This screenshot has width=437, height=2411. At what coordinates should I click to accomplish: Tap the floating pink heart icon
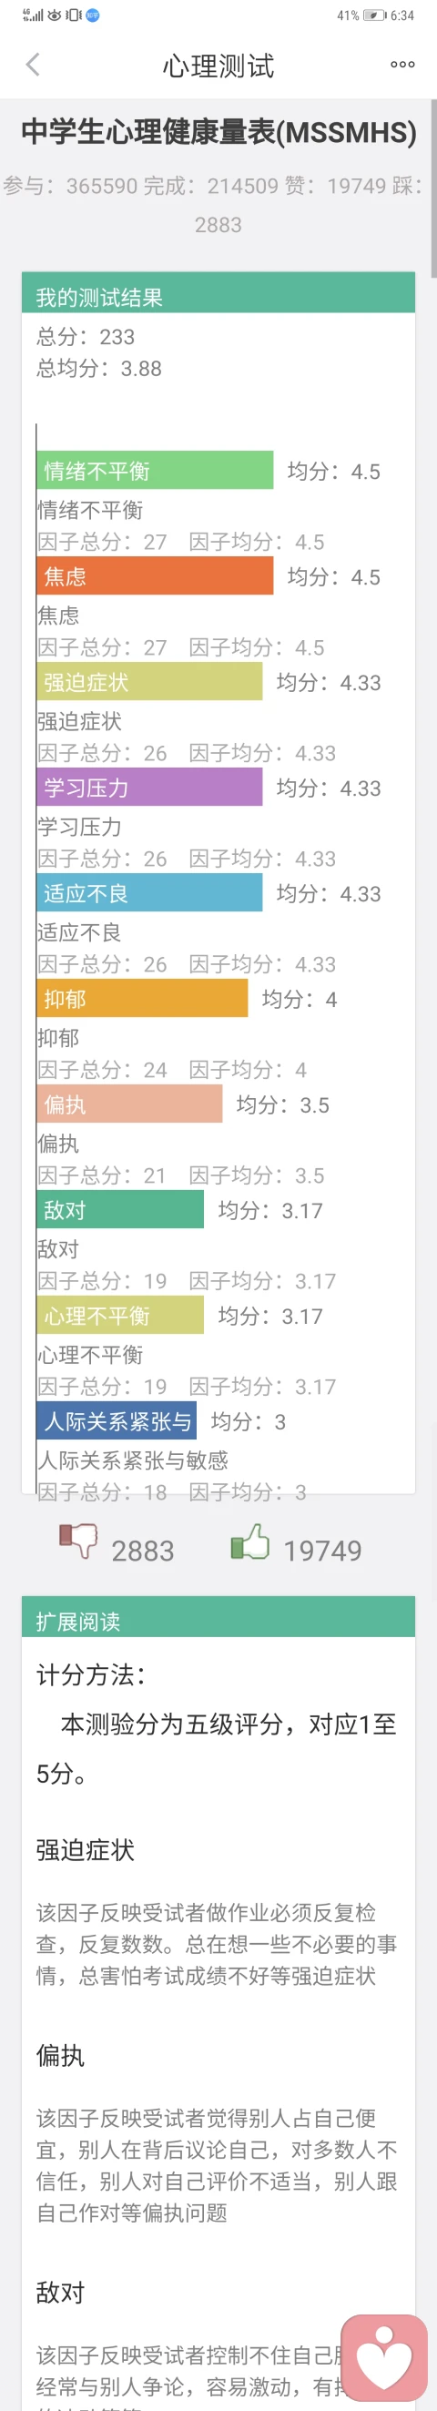pos(384,2357)
